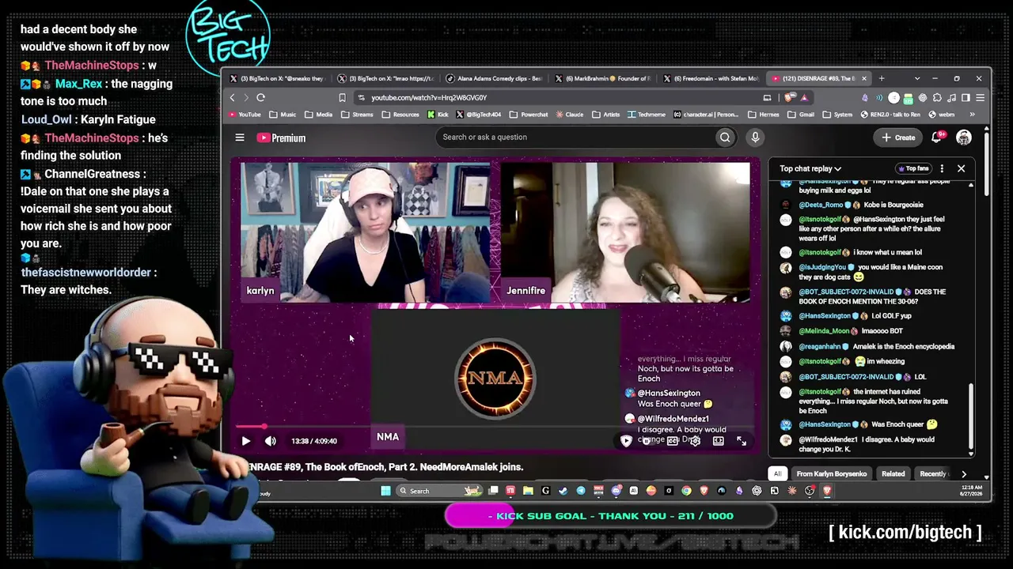
Task: Click the Windows taskbar Search box
Action: click(x=439, y=491)
